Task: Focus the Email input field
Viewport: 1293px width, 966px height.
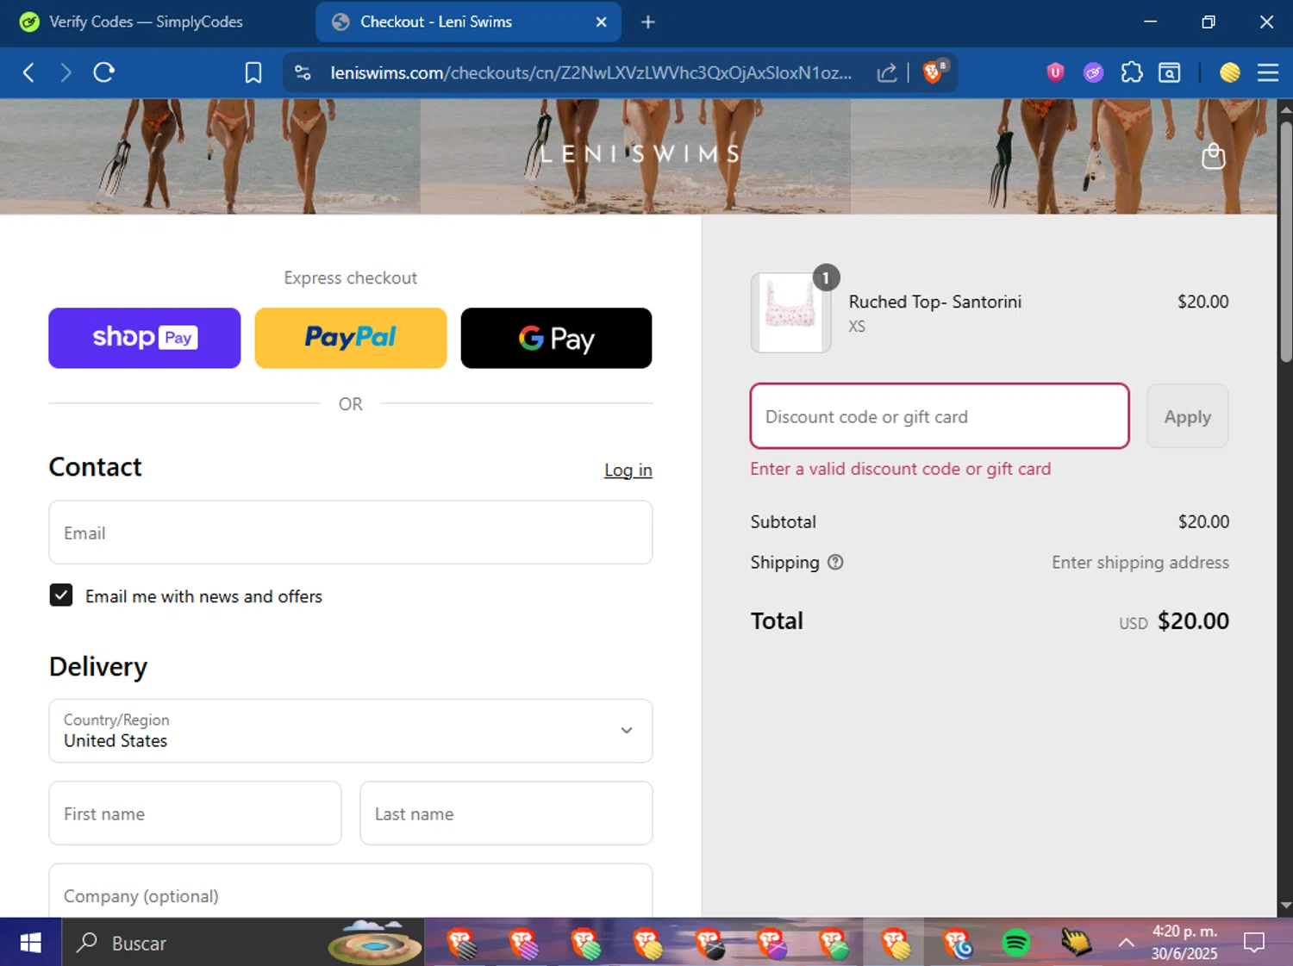Action: point(351,533)
